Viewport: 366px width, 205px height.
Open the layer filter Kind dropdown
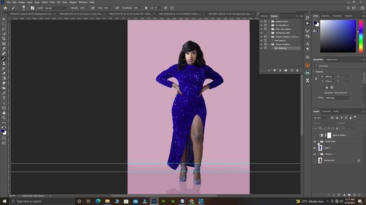[x=321, y=118]
